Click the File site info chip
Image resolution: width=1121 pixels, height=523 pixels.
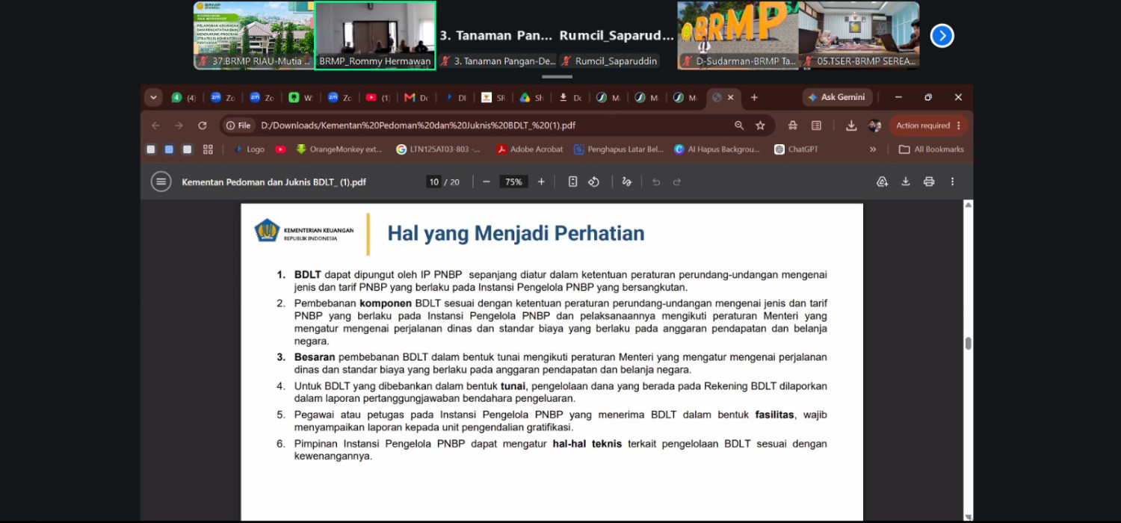coord(239,126)
